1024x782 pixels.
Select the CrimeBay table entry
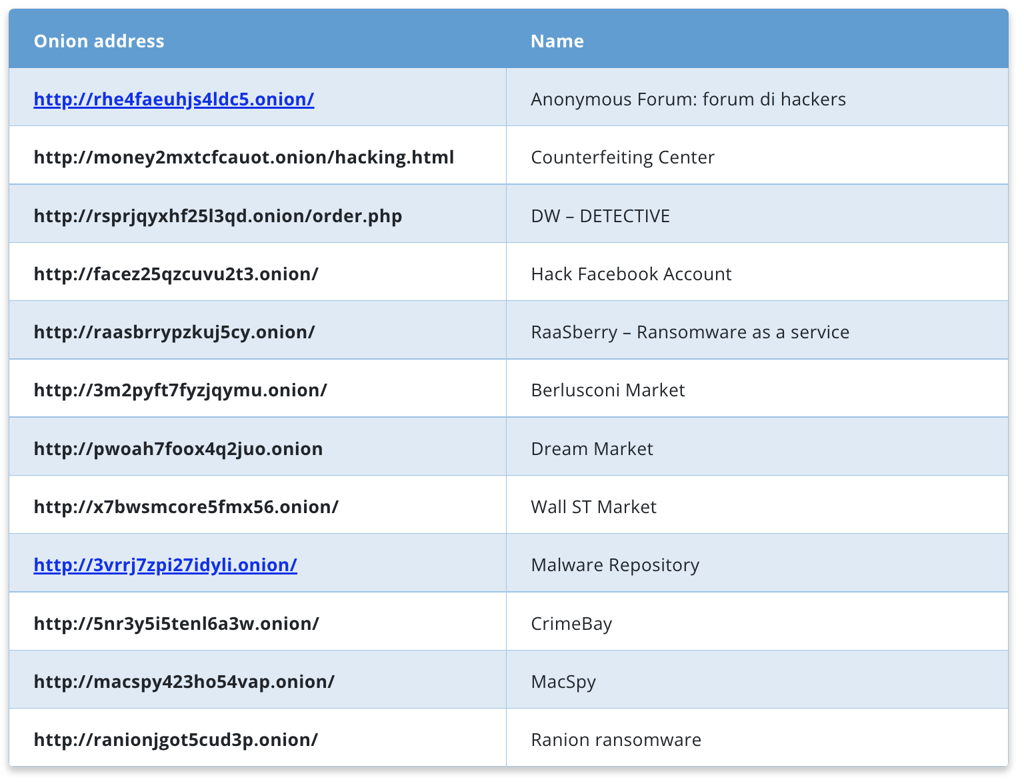click(x=572, y=623)
